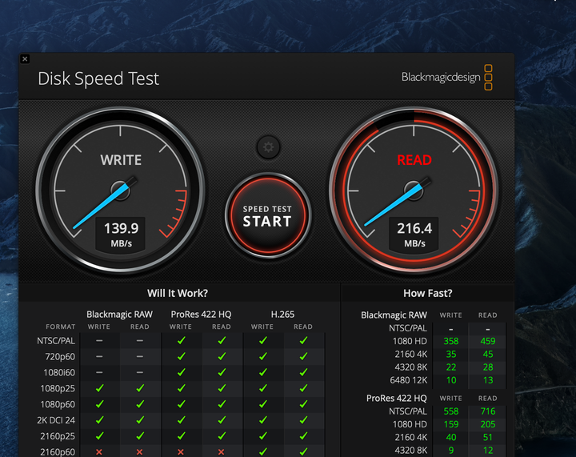Click ProRes 422 HQ 1080 HD write value 159
Screen dimensions: 576x457
coord(450,424)
